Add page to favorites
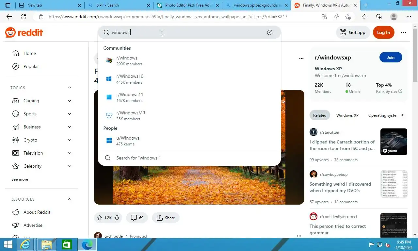 (348, 17)
